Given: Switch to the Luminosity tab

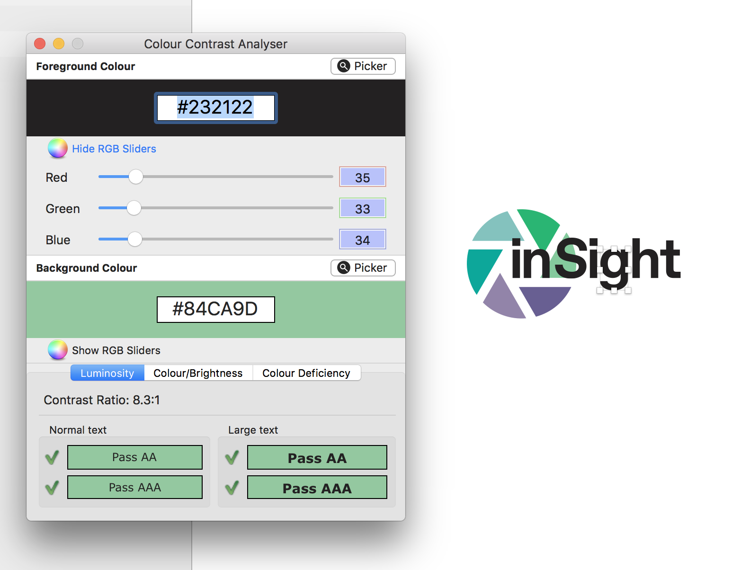Looking at the screenshot, I should 107,373.
